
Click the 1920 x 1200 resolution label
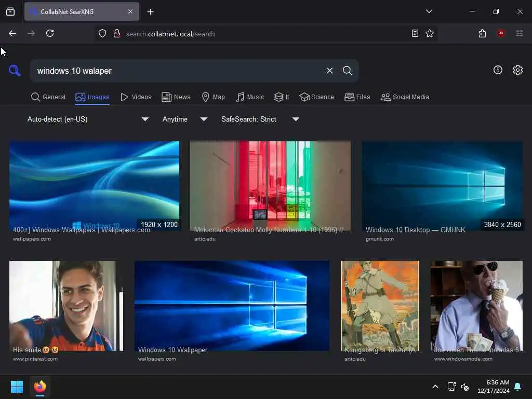coord(159,224)
